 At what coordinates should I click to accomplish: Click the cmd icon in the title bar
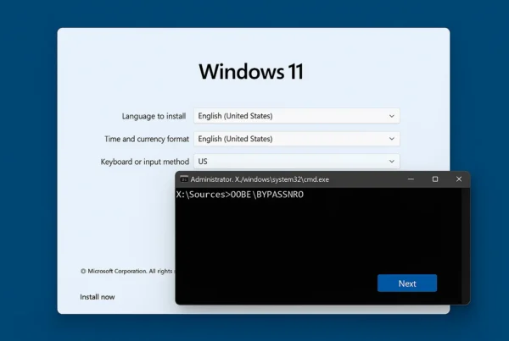(183, 179)
